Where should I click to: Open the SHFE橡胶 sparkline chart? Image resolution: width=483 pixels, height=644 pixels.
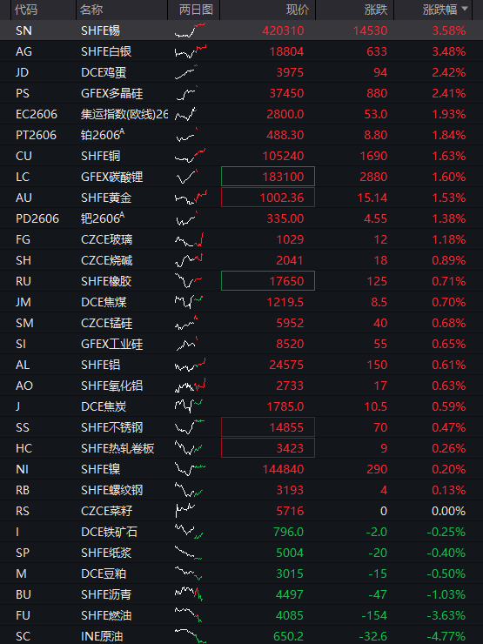pos(189,281)
